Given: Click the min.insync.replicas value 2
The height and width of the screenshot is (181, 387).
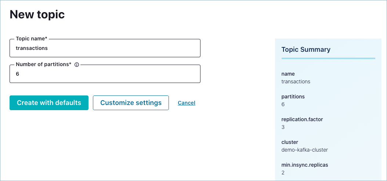Looking at the screenshot, I should tap(283, 173).
